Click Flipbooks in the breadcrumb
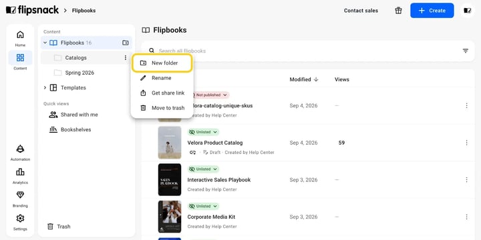Viewport: 481px width, 240px height. (x=84, y=11)
